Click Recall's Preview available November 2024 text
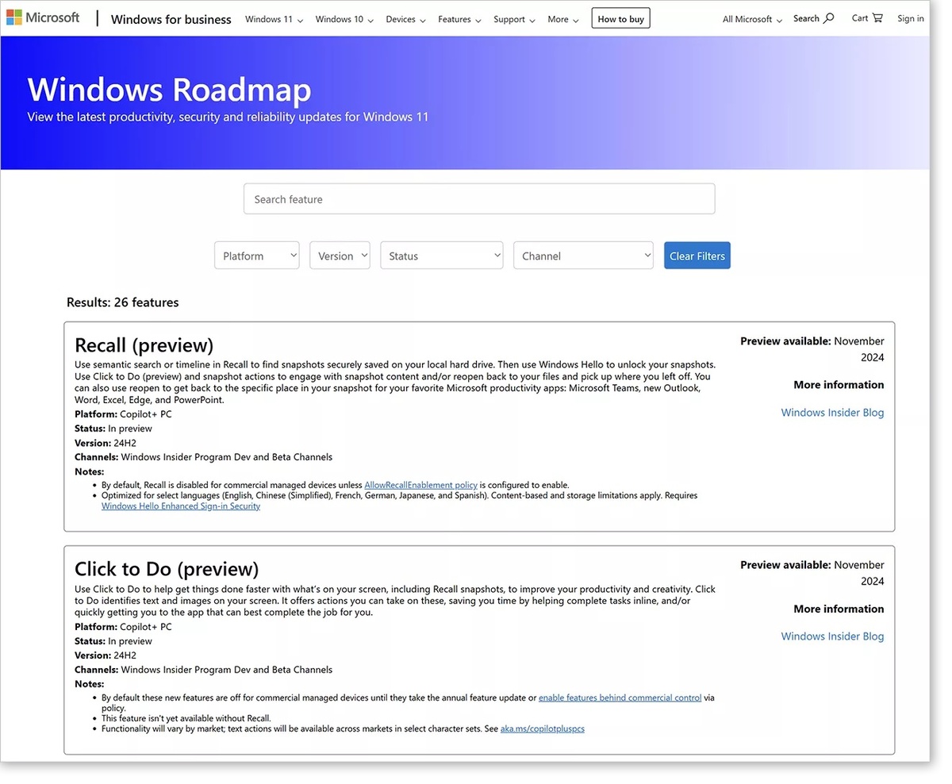The width and height of the screenshot is (952, 784). coord(812,349)
